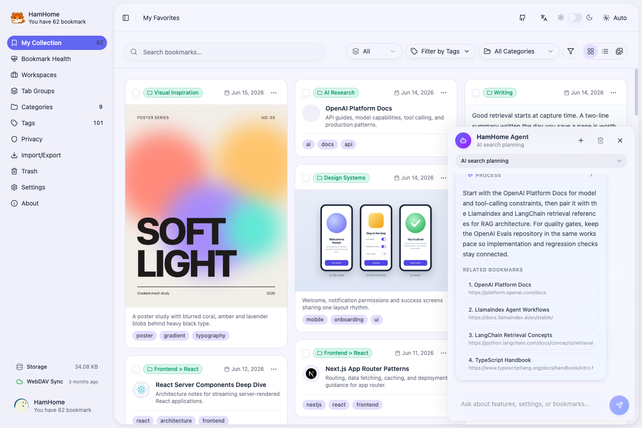Go to Workspaces in the sidebar
This screenshot has width=642, height=428.
click(x=57, y=75)
